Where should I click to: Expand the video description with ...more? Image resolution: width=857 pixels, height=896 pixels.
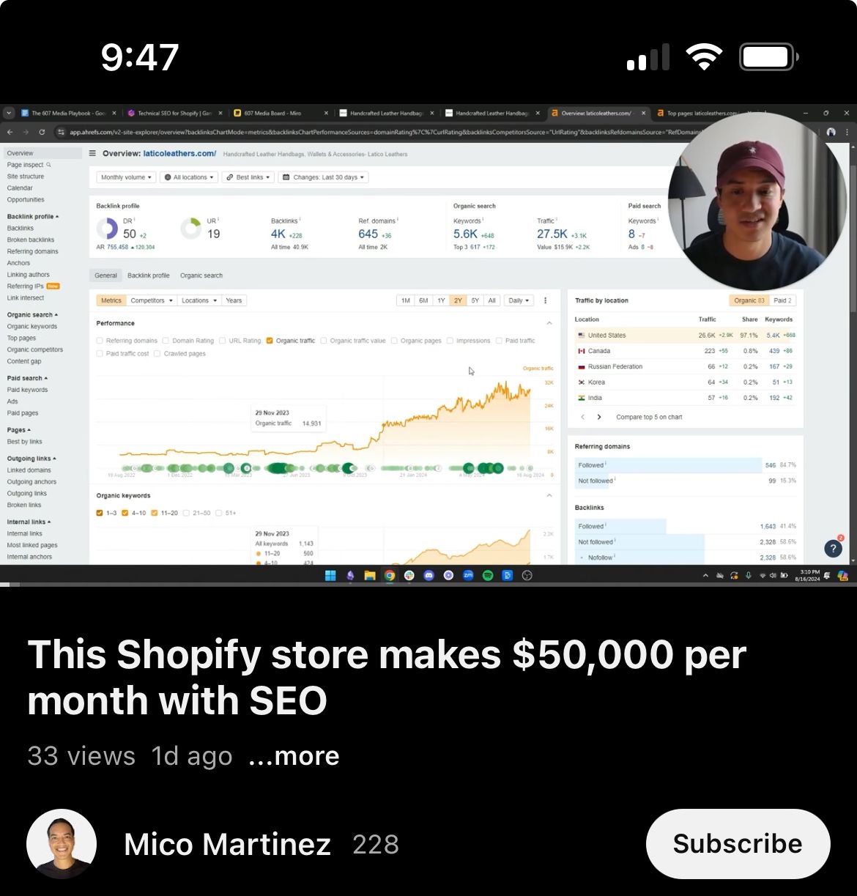click(x=294, y=756)
